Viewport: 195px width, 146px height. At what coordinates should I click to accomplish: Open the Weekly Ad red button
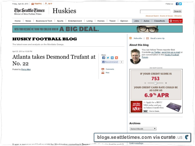[175, 21]
